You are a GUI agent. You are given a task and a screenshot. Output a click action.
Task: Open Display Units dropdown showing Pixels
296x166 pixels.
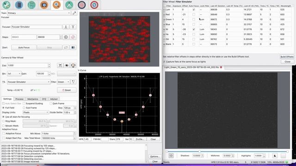point(36,113)
